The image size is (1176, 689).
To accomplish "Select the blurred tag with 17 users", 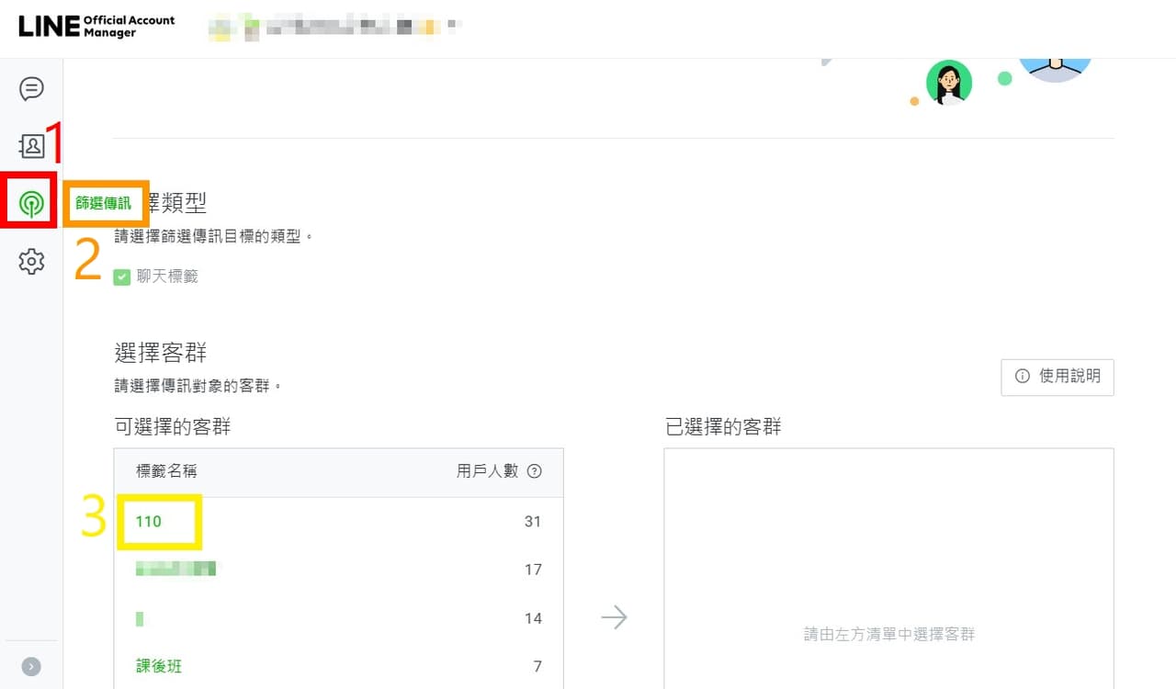I will pyautogui.click(x=176, y=569).
